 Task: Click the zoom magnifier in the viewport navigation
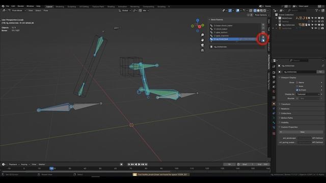202,35
